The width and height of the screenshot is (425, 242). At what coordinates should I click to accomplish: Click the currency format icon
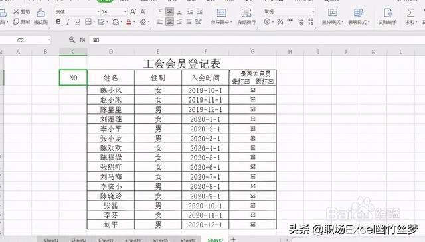(x=267, y=22)
